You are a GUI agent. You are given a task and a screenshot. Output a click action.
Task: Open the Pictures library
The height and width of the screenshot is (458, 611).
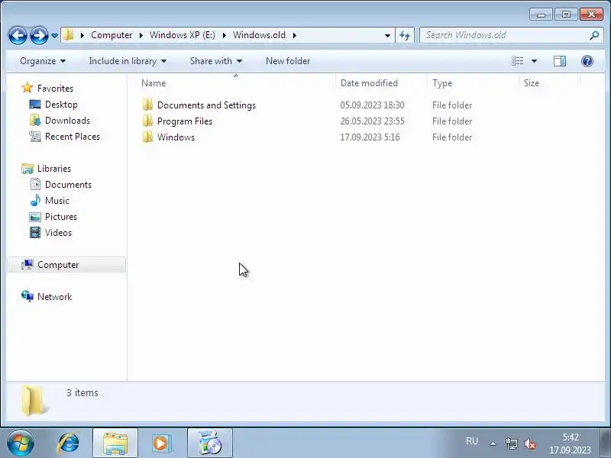tap(61, 217)
